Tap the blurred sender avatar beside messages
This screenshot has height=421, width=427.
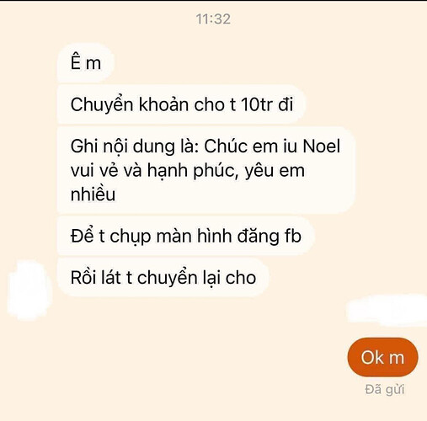[x=29, y=290]
